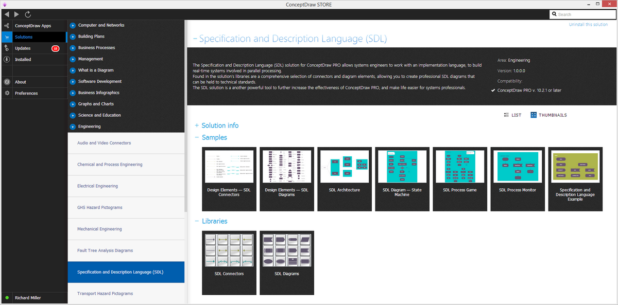The image size is (618, 305).
Task: Select Electrical Engineering solution
Action: (x=126, y=186)
